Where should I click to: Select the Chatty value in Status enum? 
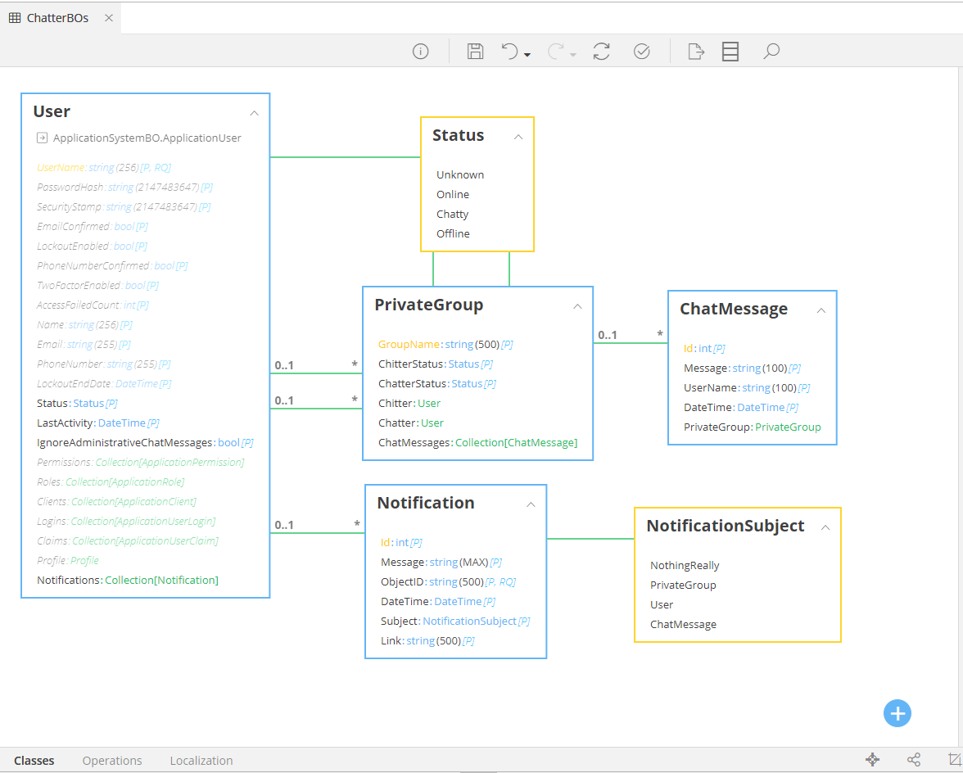pyautogui.click(x=452, y=214)
